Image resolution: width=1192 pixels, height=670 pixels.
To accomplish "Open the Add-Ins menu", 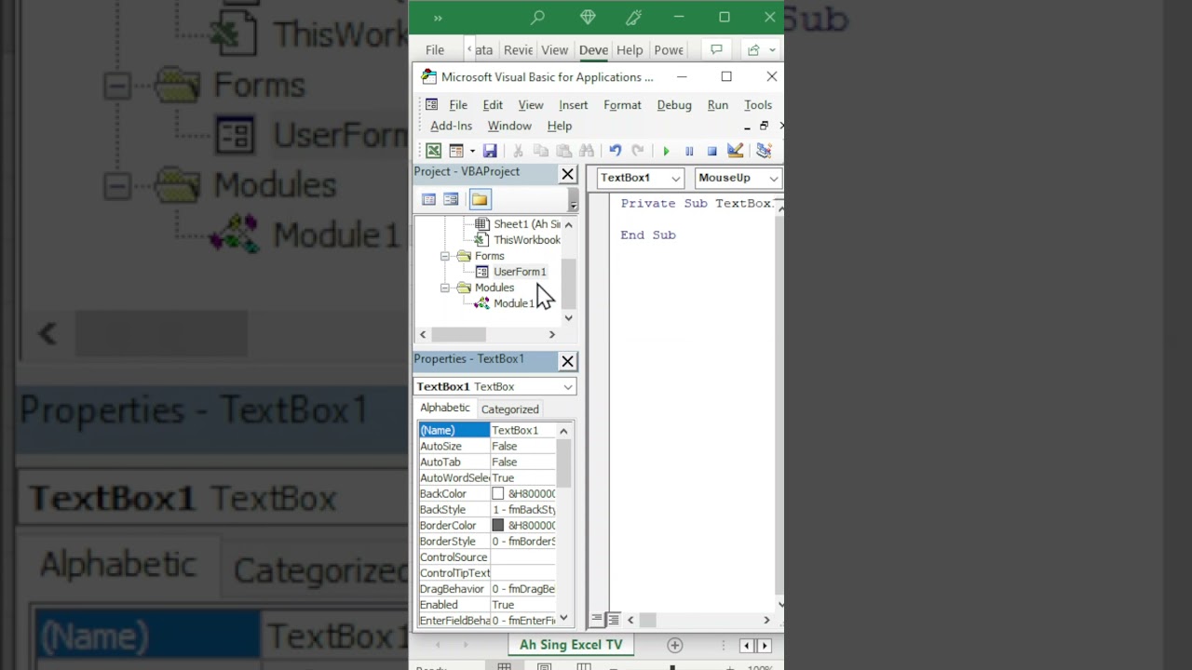I will click(x=452, y=126).
